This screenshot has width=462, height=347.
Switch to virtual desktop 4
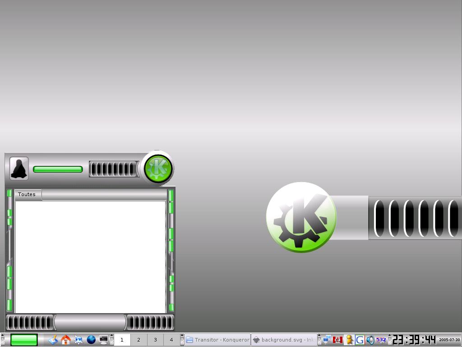171,340
